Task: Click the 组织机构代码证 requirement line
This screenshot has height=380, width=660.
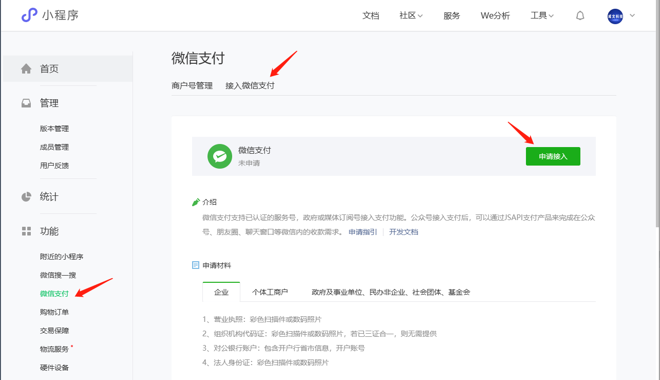Action: (x=320, y=334)
